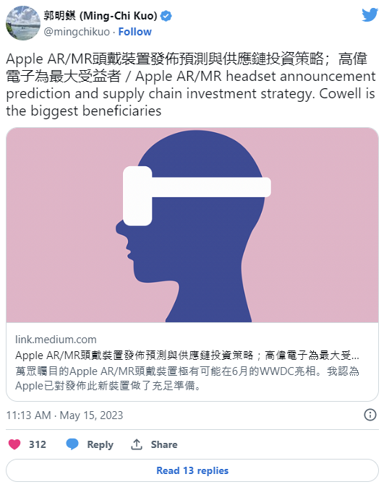Open the 11:13 AM May 15, 2023 timestamp
Viewport: 384px width, 487px height.
pos(64,415)
